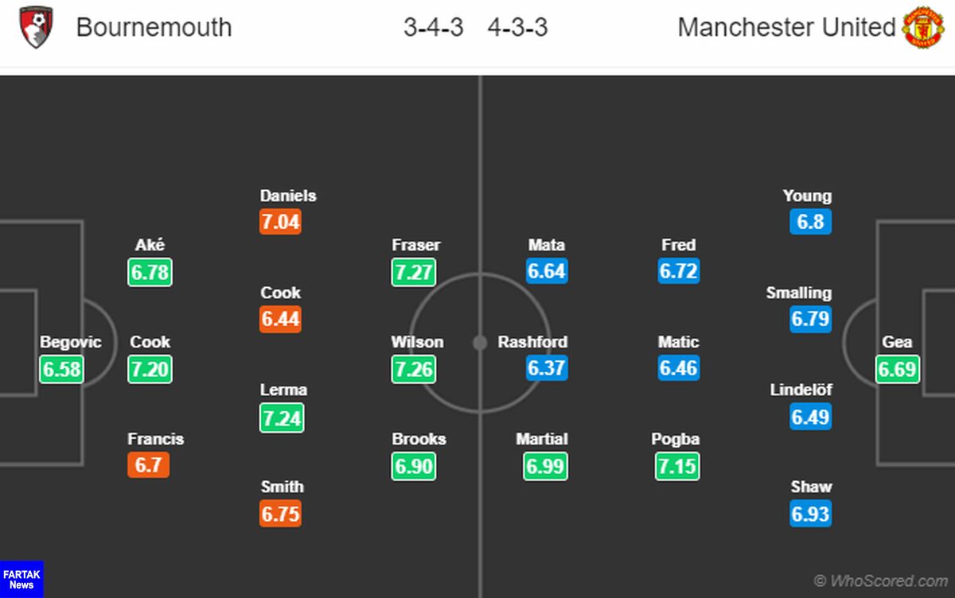Click Shaw's blue 6.93 rating badge
Image resolution: width=955 pixels, height=598 pixels.
coord(811,513)
